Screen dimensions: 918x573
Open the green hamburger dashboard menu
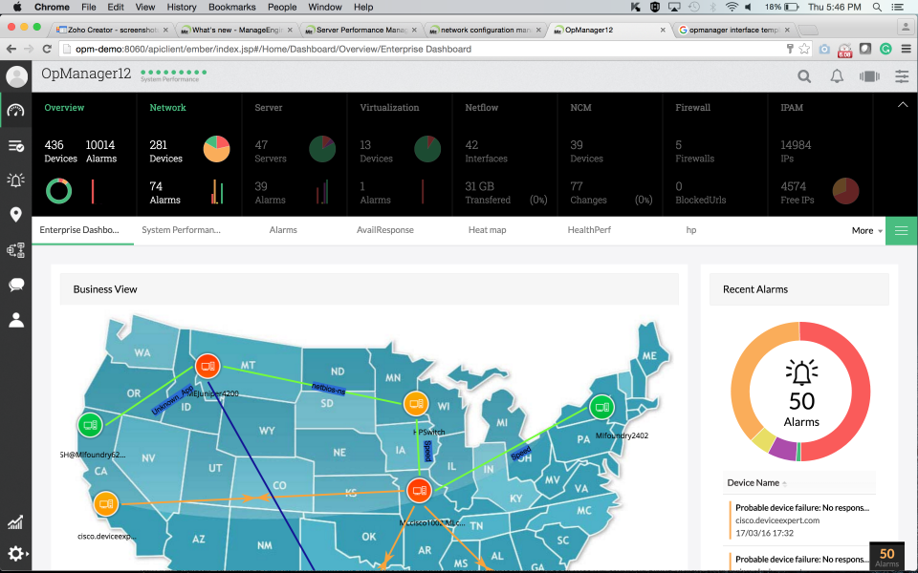click(x=902, y=231)
